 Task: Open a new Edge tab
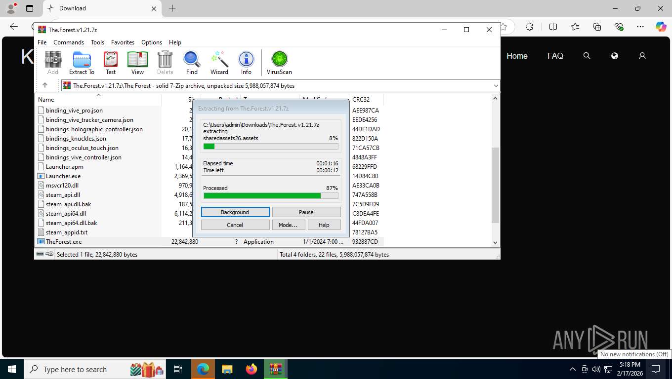pos(172,8)
